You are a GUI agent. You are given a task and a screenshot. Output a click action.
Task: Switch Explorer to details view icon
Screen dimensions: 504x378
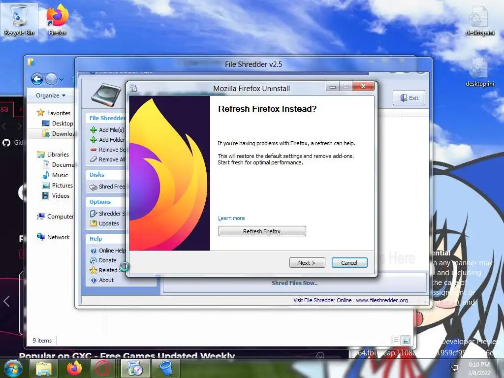394,340
